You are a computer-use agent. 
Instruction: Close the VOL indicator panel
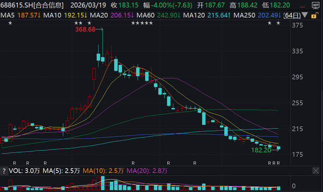point(316,171)
